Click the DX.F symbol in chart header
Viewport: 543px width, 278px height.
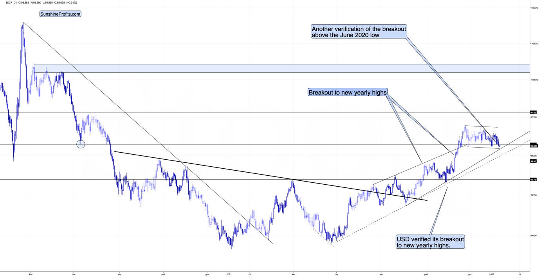pos(9,3)
